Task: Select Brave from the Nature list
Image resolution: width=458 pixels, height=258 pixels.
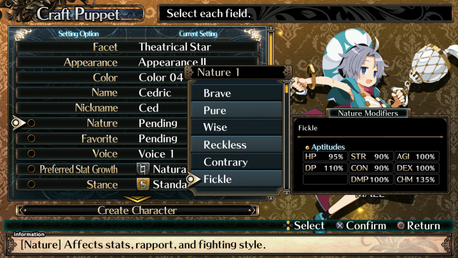Action: (236, 94)
